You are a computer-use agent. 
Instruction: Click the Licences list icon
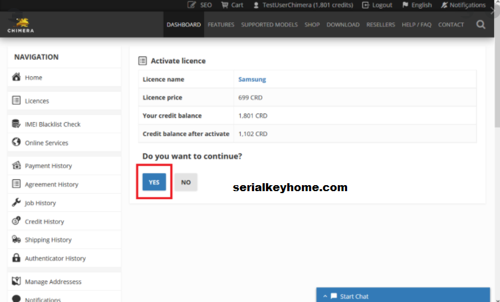pyautogui.click(x=16, y=100)
